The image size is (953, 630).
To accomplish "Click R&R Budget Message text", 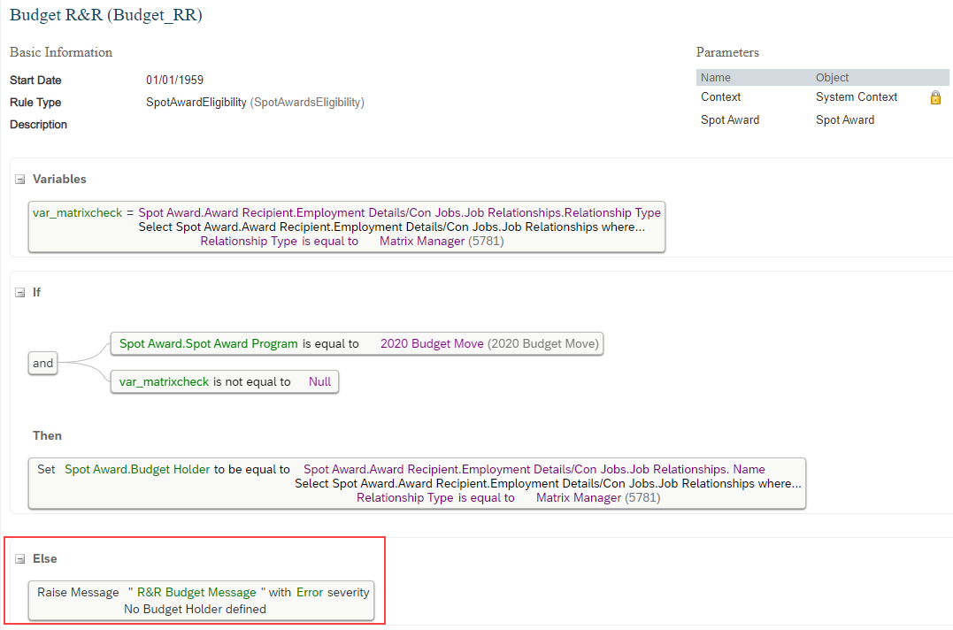I will [x=196, y=592].
